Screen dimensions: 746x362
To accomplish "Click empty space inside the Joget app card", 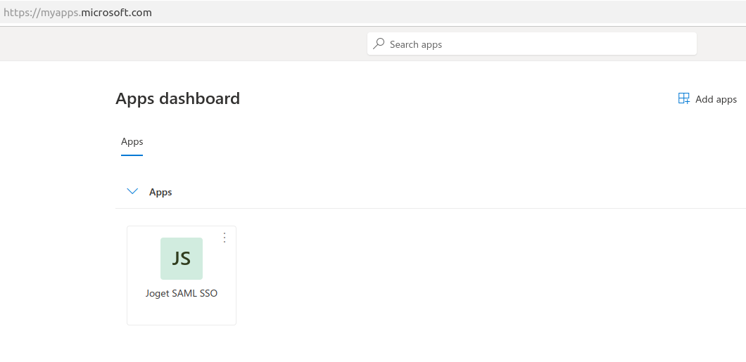I will (182, 312).
